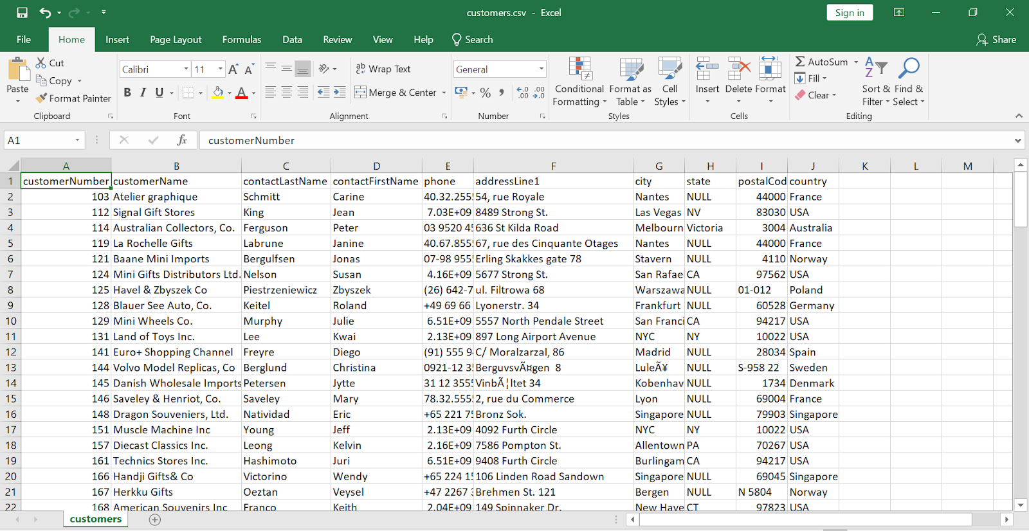The width and height of the screenshot is (1029, 531).
Task: Open Sort & Filter tool
Action: [876, 82]
